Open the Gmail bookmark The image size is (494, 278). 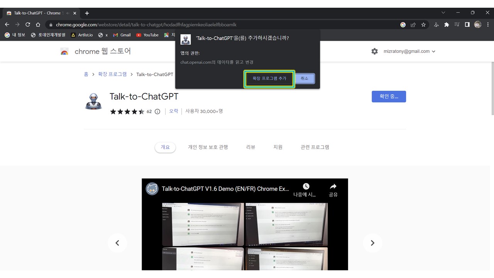pos(122,35)
